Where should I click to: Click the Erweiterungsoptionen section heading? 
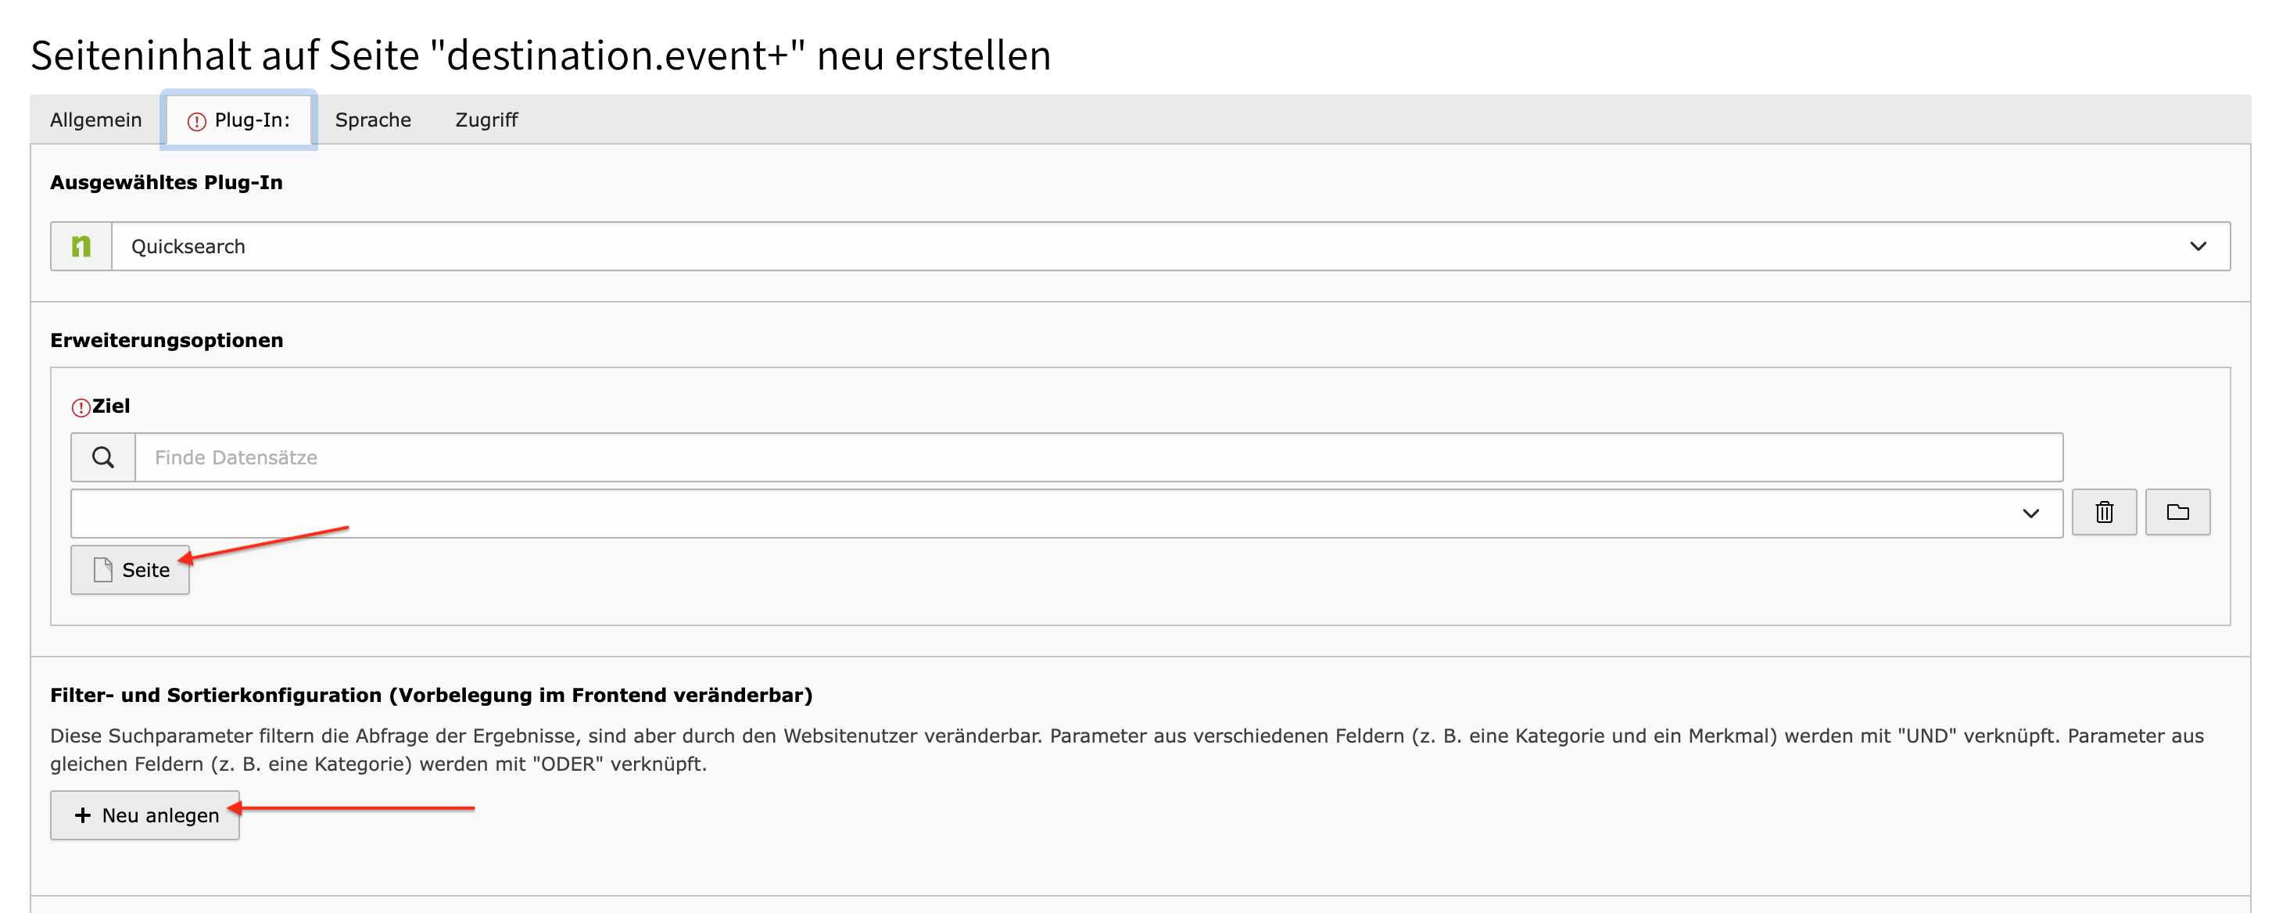coord(167,341)
